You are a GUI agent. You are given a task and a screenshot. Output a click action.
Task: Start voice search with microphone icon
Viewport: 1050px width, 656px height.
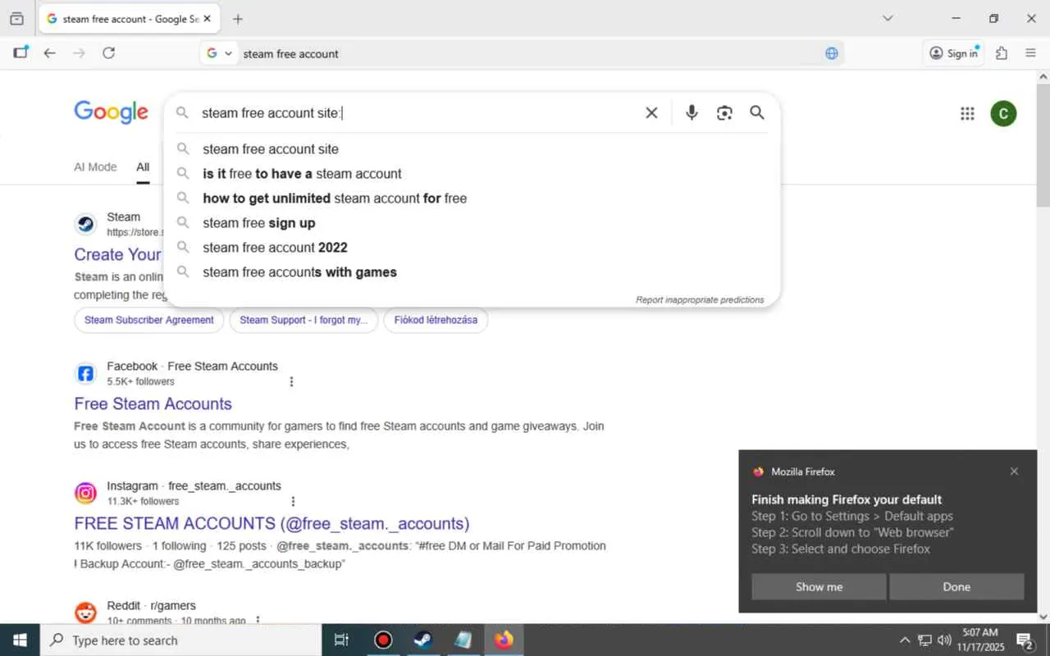click(692, 113)
